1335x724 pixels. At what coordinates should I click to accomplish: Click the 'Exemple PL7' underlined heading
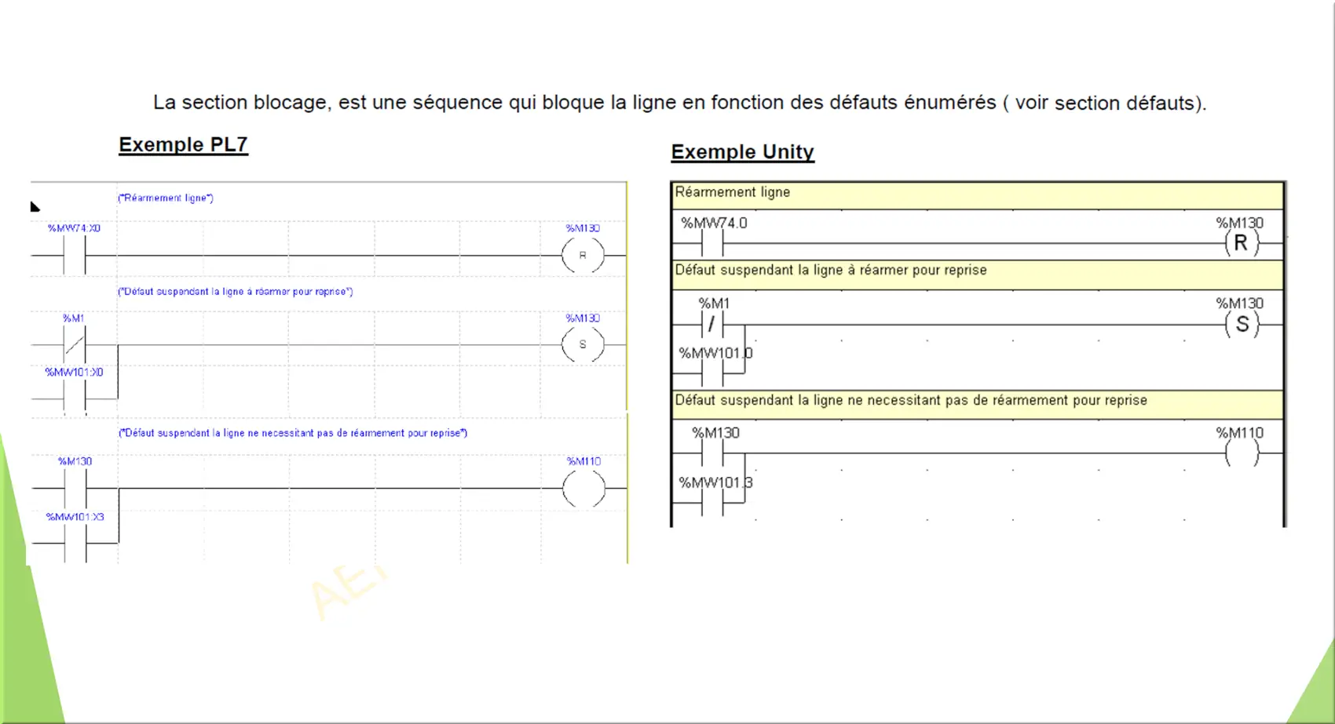point(183,145)
